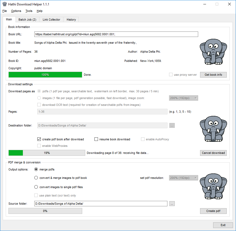This screenshot has height=231, width=236.
Task: Click the Exit button
Action: pyautogui.click(x=223, y=225)
